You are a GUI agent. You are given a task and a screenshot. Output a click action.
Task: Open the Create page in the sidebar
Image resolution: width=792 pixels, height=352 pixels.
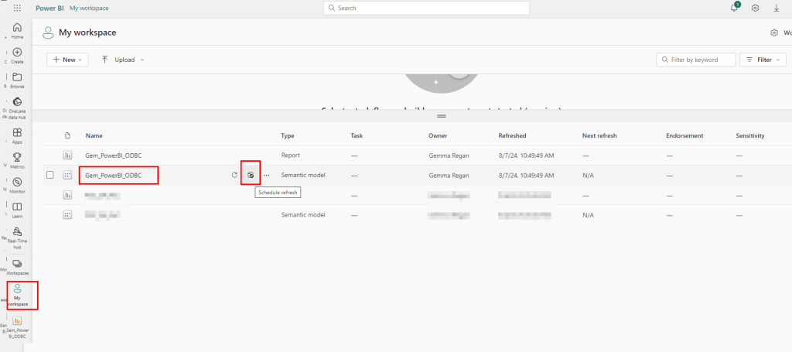tap(17, 56)
